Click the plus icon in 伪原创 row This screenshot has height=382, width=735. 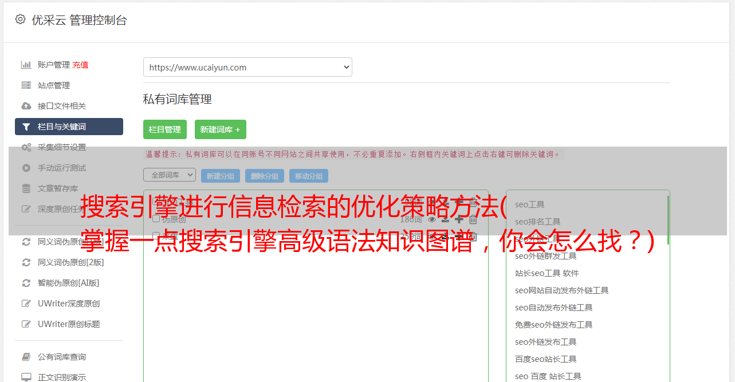click(459, 219)
